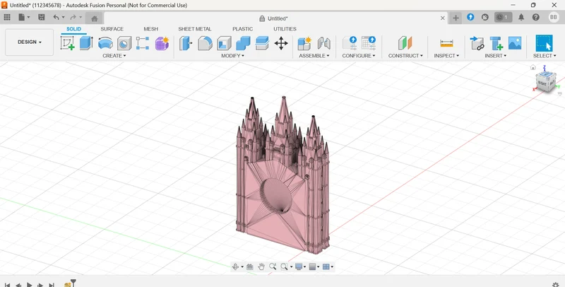Open the DESIGN workspace dropdown
The height and width of the screenshot is (287, 565).
coord(29,42)
